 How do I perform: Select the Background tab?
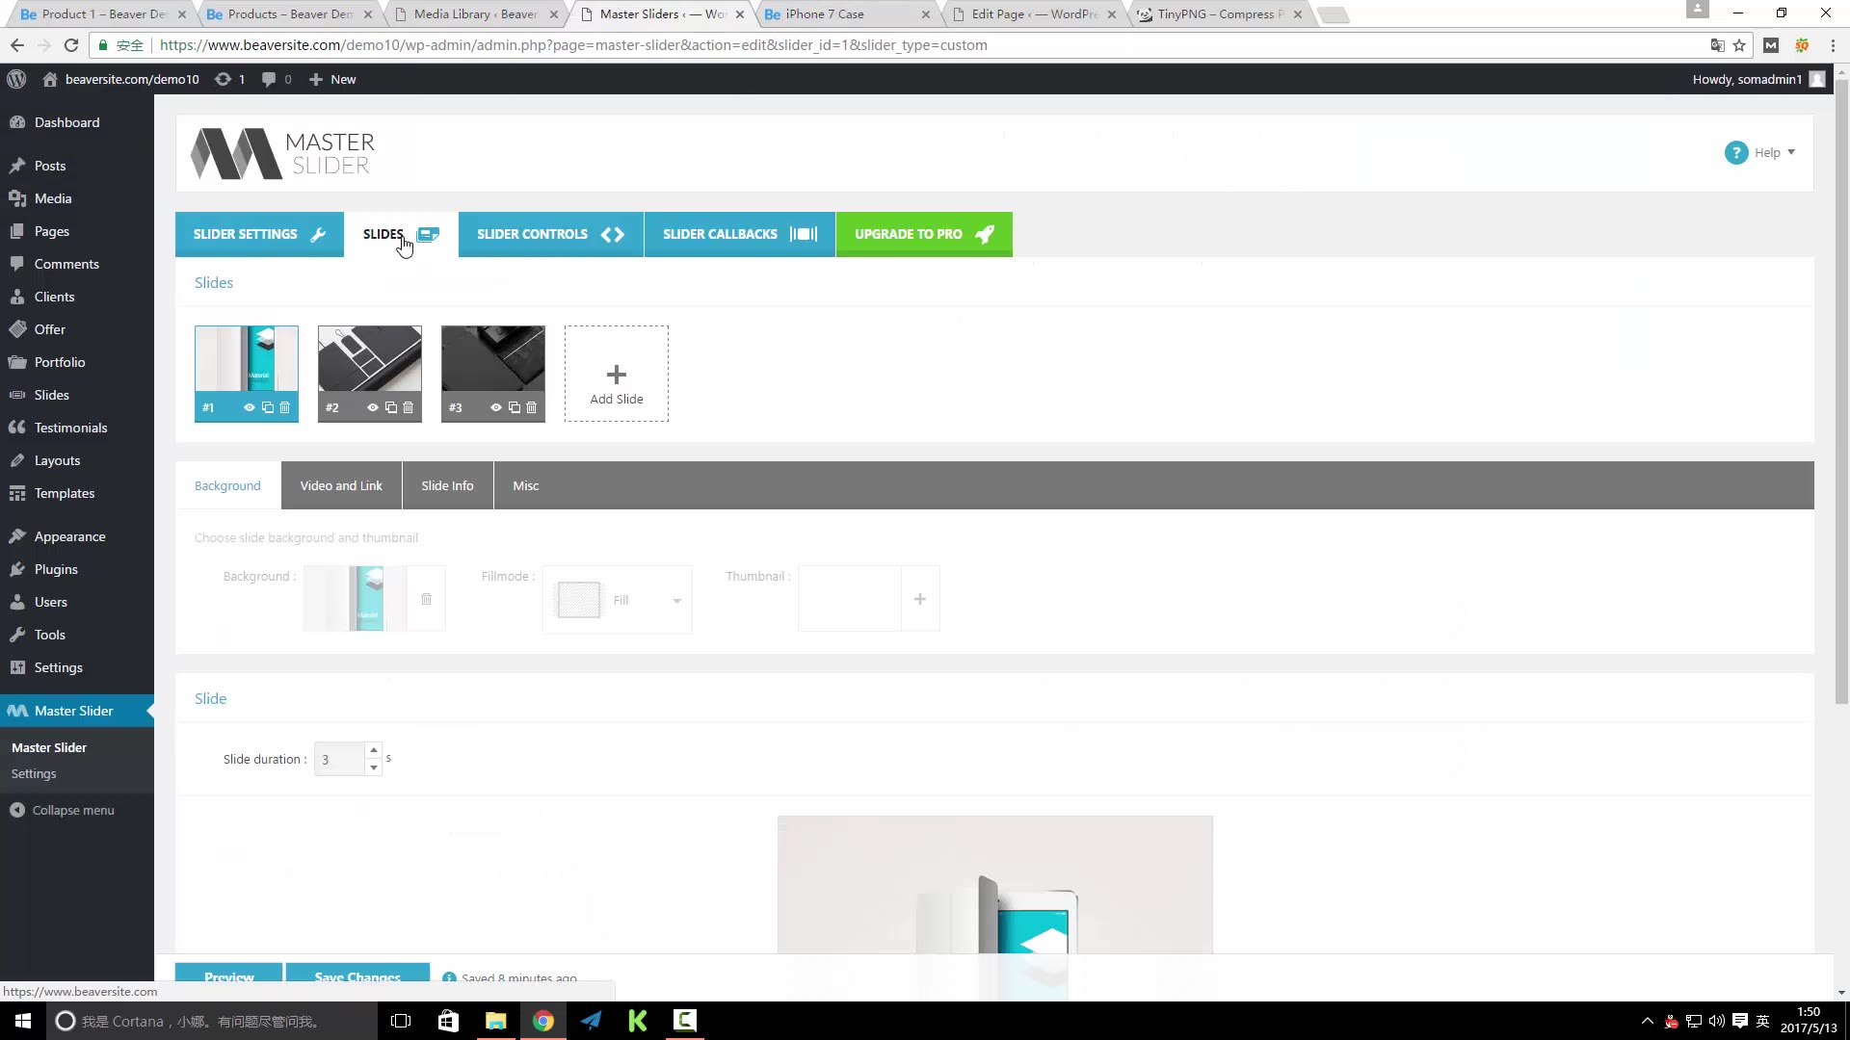227,485
